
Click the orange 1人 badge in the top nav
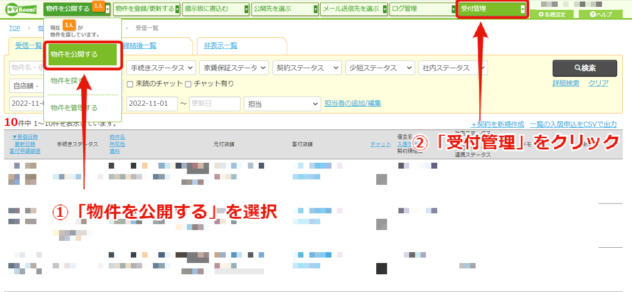(97, 6)
